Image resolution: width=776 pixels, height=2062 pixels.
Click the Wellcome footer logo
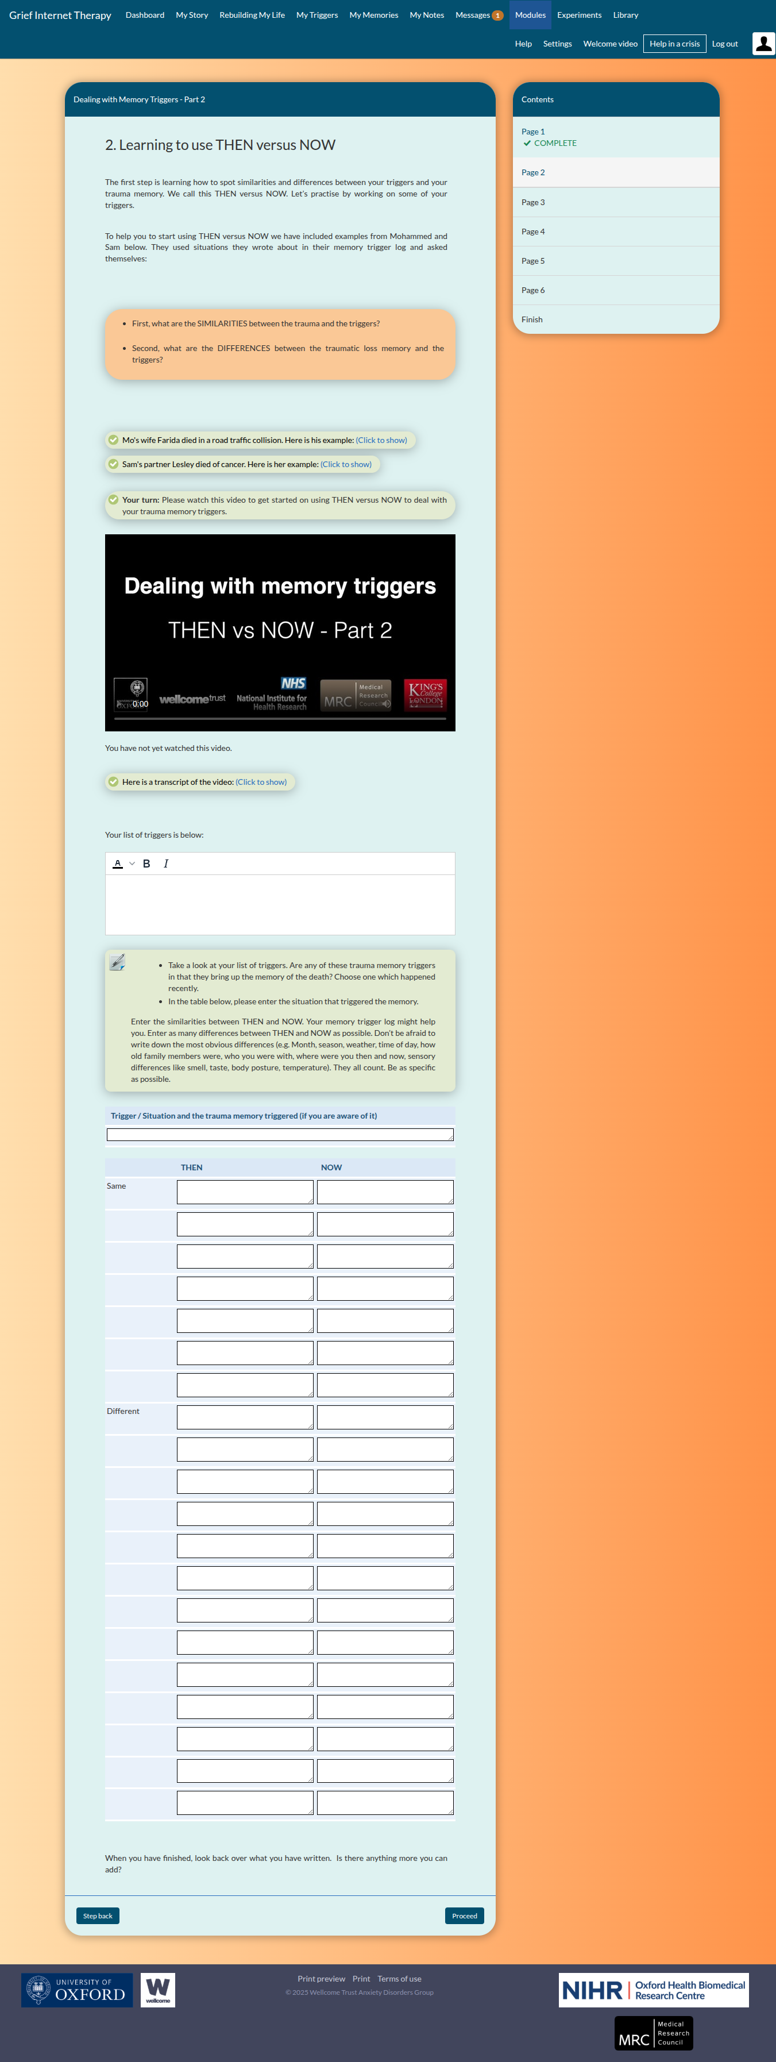coord(157,1989)
